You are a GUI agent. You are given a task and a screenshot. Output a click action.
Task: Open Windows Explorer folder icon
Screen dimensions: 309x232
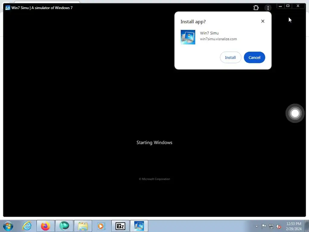[83, 226]
